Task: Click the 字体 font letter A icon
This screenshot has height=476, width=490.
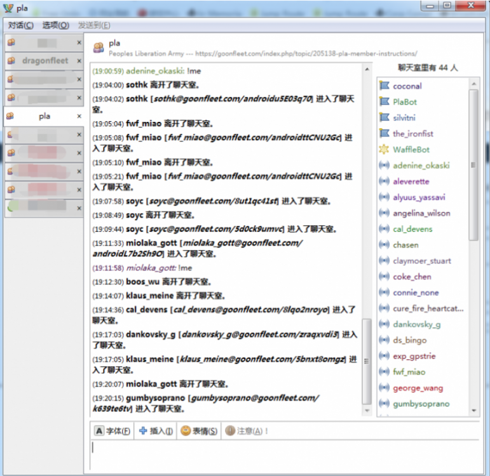Action: [99, 431]
